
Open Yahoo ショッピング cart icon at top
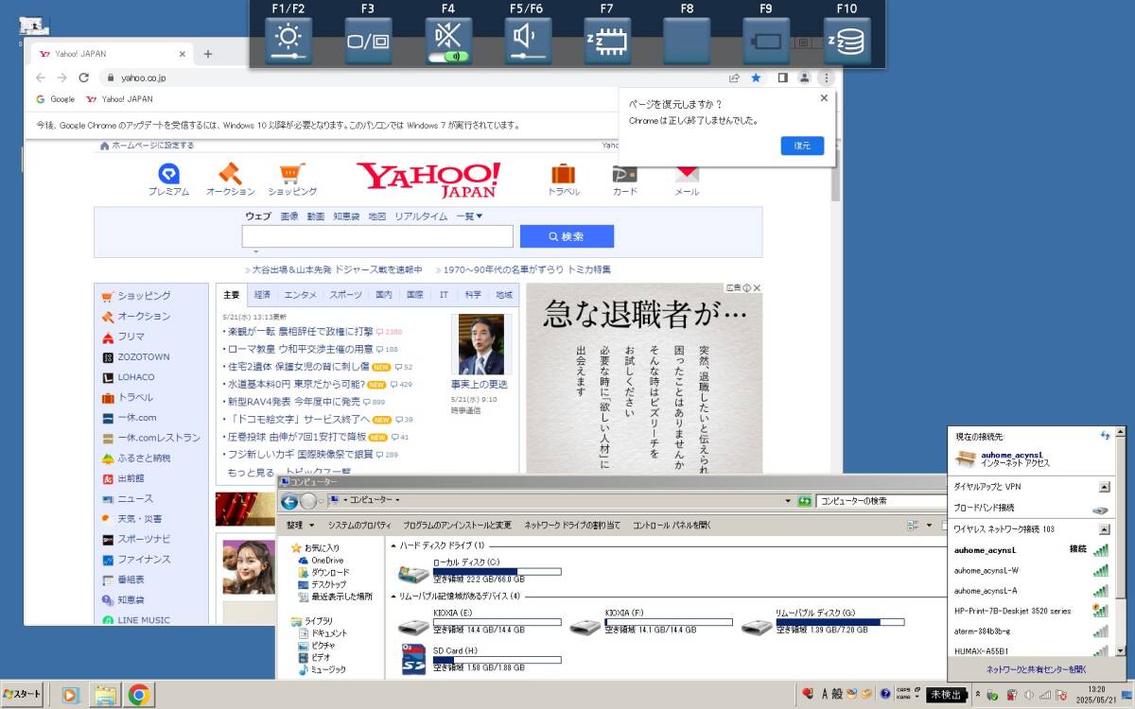point(292,179)
